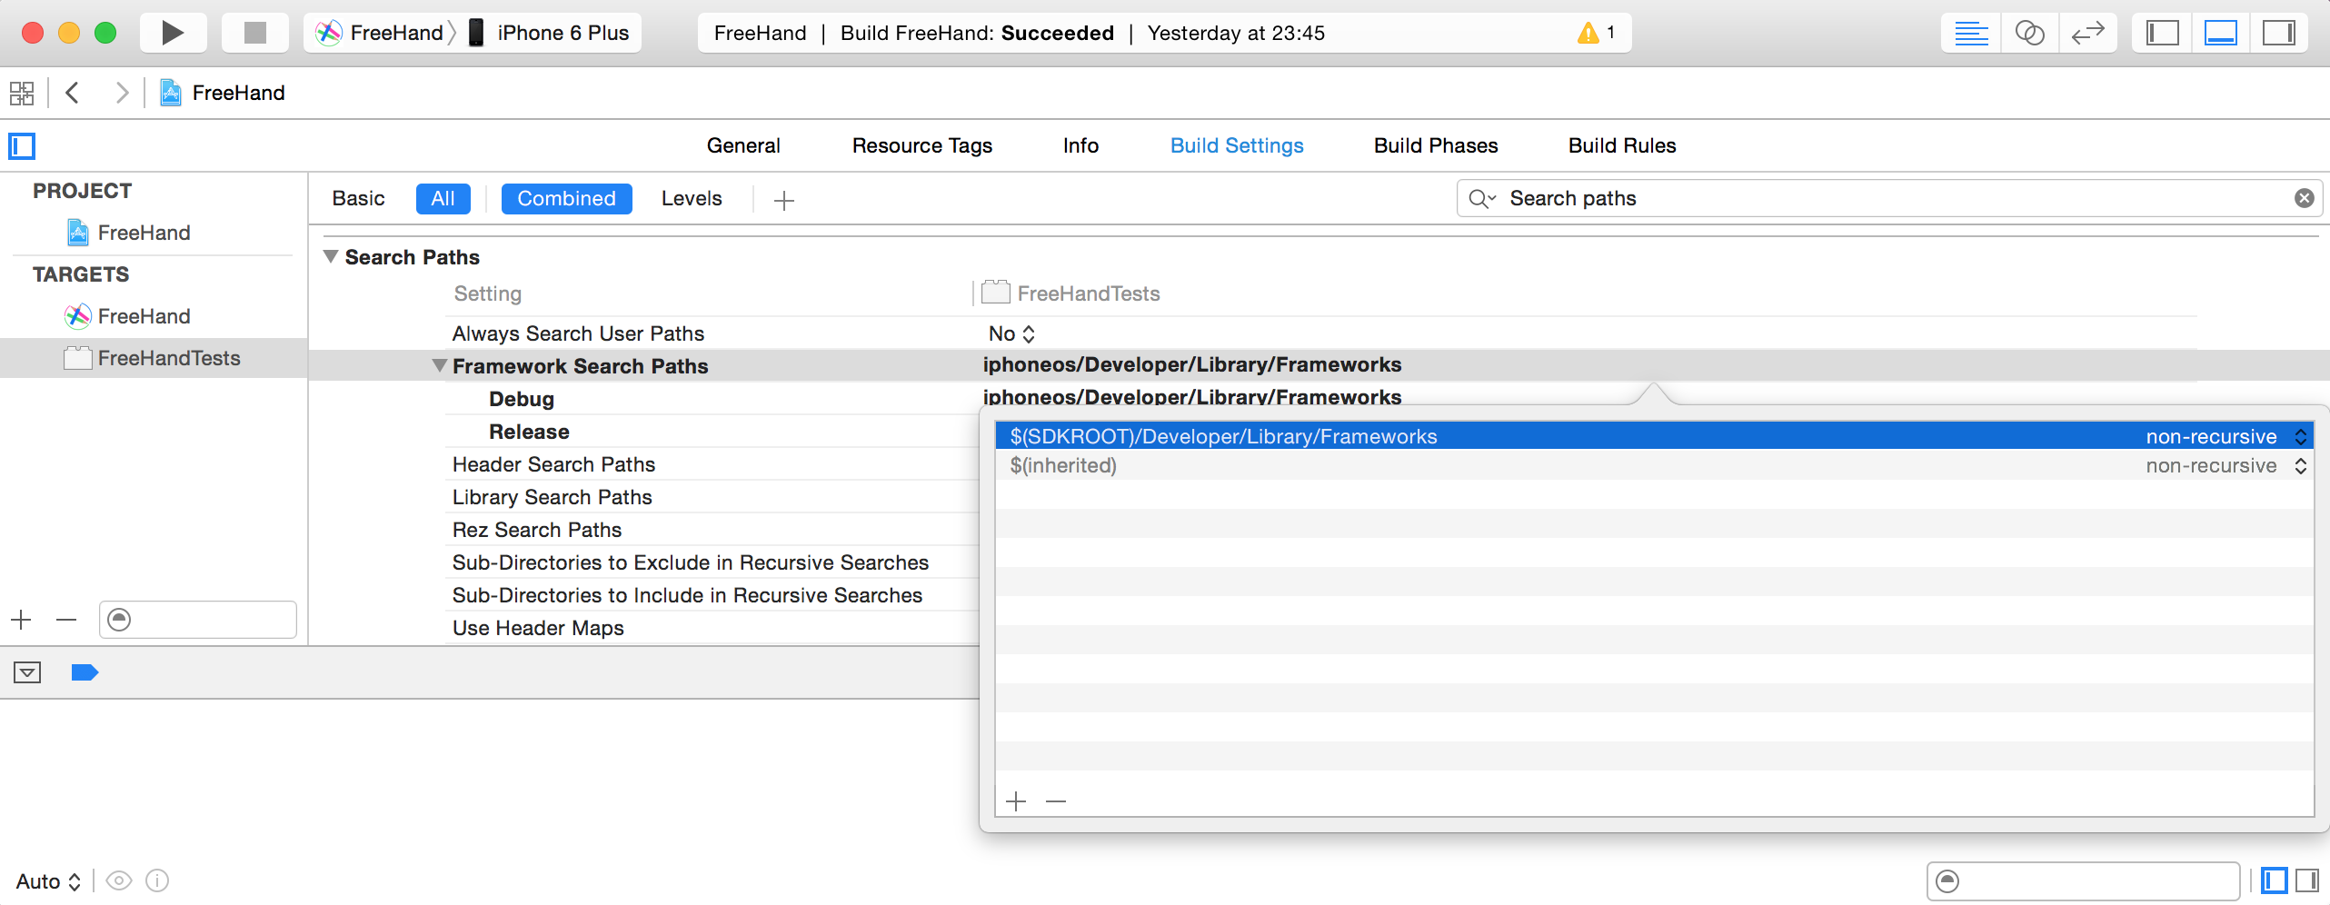Image resolution: width=2330 pixels, height=905 pixels.
Task: Select Debug framework search path row
Action: click(x=521, y=399)
